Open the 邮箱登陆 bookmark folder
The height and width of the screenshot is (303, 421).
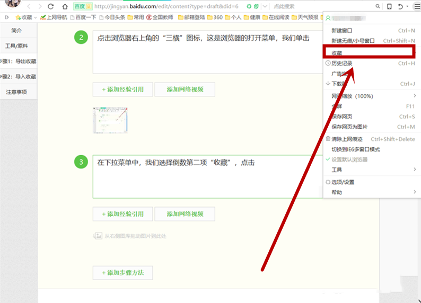point(191,17)
